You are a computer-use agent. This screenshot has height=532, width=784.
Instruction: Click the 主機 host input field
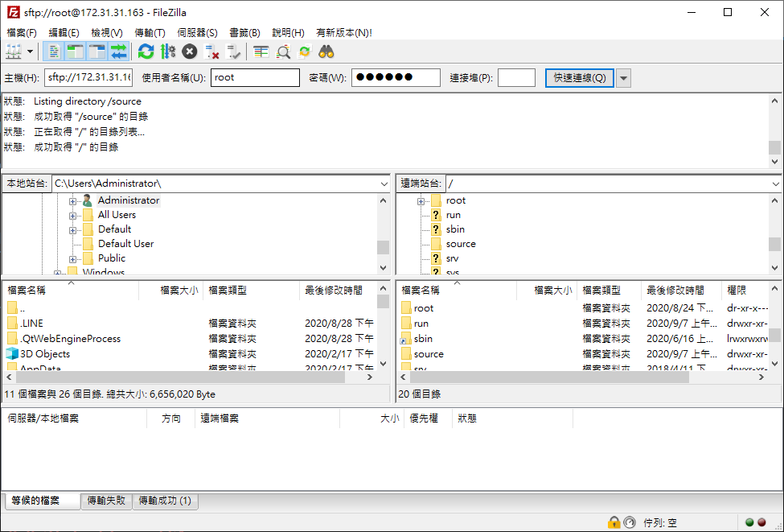pos(88,77)
